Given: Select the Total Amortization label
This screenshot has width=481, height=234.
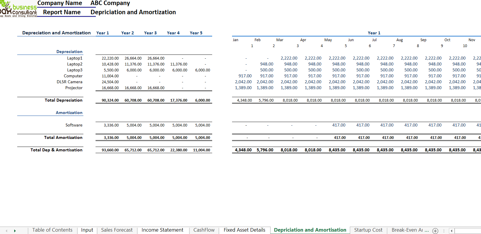Looking at the screenshot, I should (x=63, y=137).
